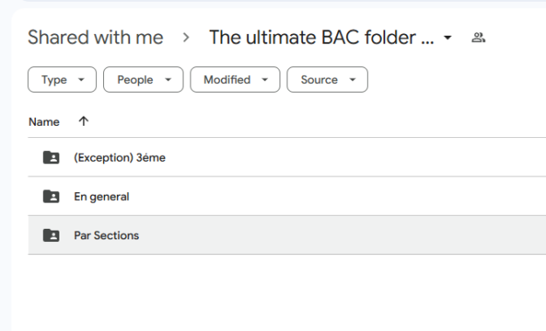Select the En general folder row
546x331 pixels.
[287, 197]
